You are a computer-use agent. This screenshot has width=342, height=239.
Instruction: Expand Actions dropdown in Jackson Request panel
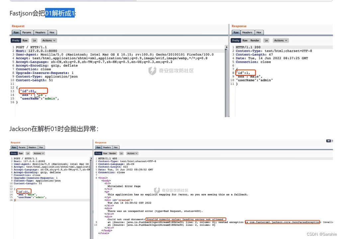coord(39,153)
